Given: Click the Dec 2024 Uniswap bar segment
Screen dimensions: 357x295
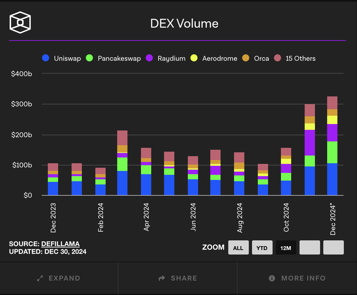Looking at the screenshot, I should click(332, 179).
